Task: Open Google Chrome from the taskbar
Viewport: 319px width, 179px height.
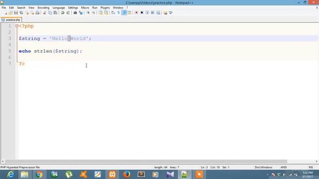Action: point(39,175)
